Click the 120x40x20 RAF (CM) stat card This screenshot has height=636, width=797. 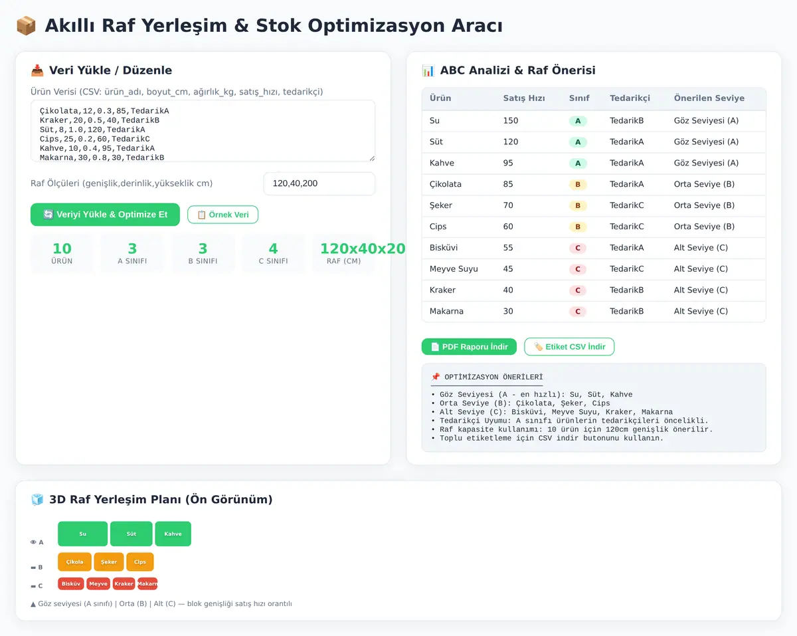[344, 253]
